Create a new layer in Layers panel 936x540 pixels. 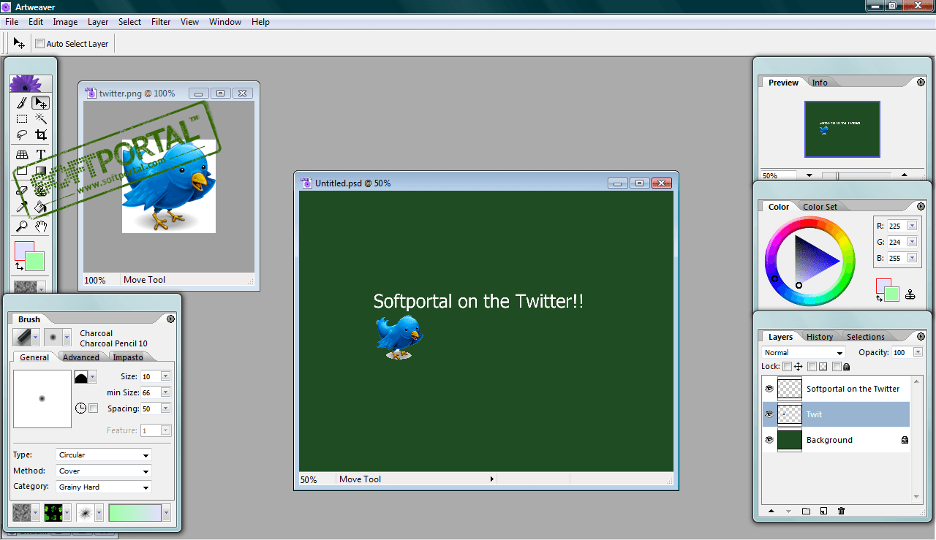823,511
